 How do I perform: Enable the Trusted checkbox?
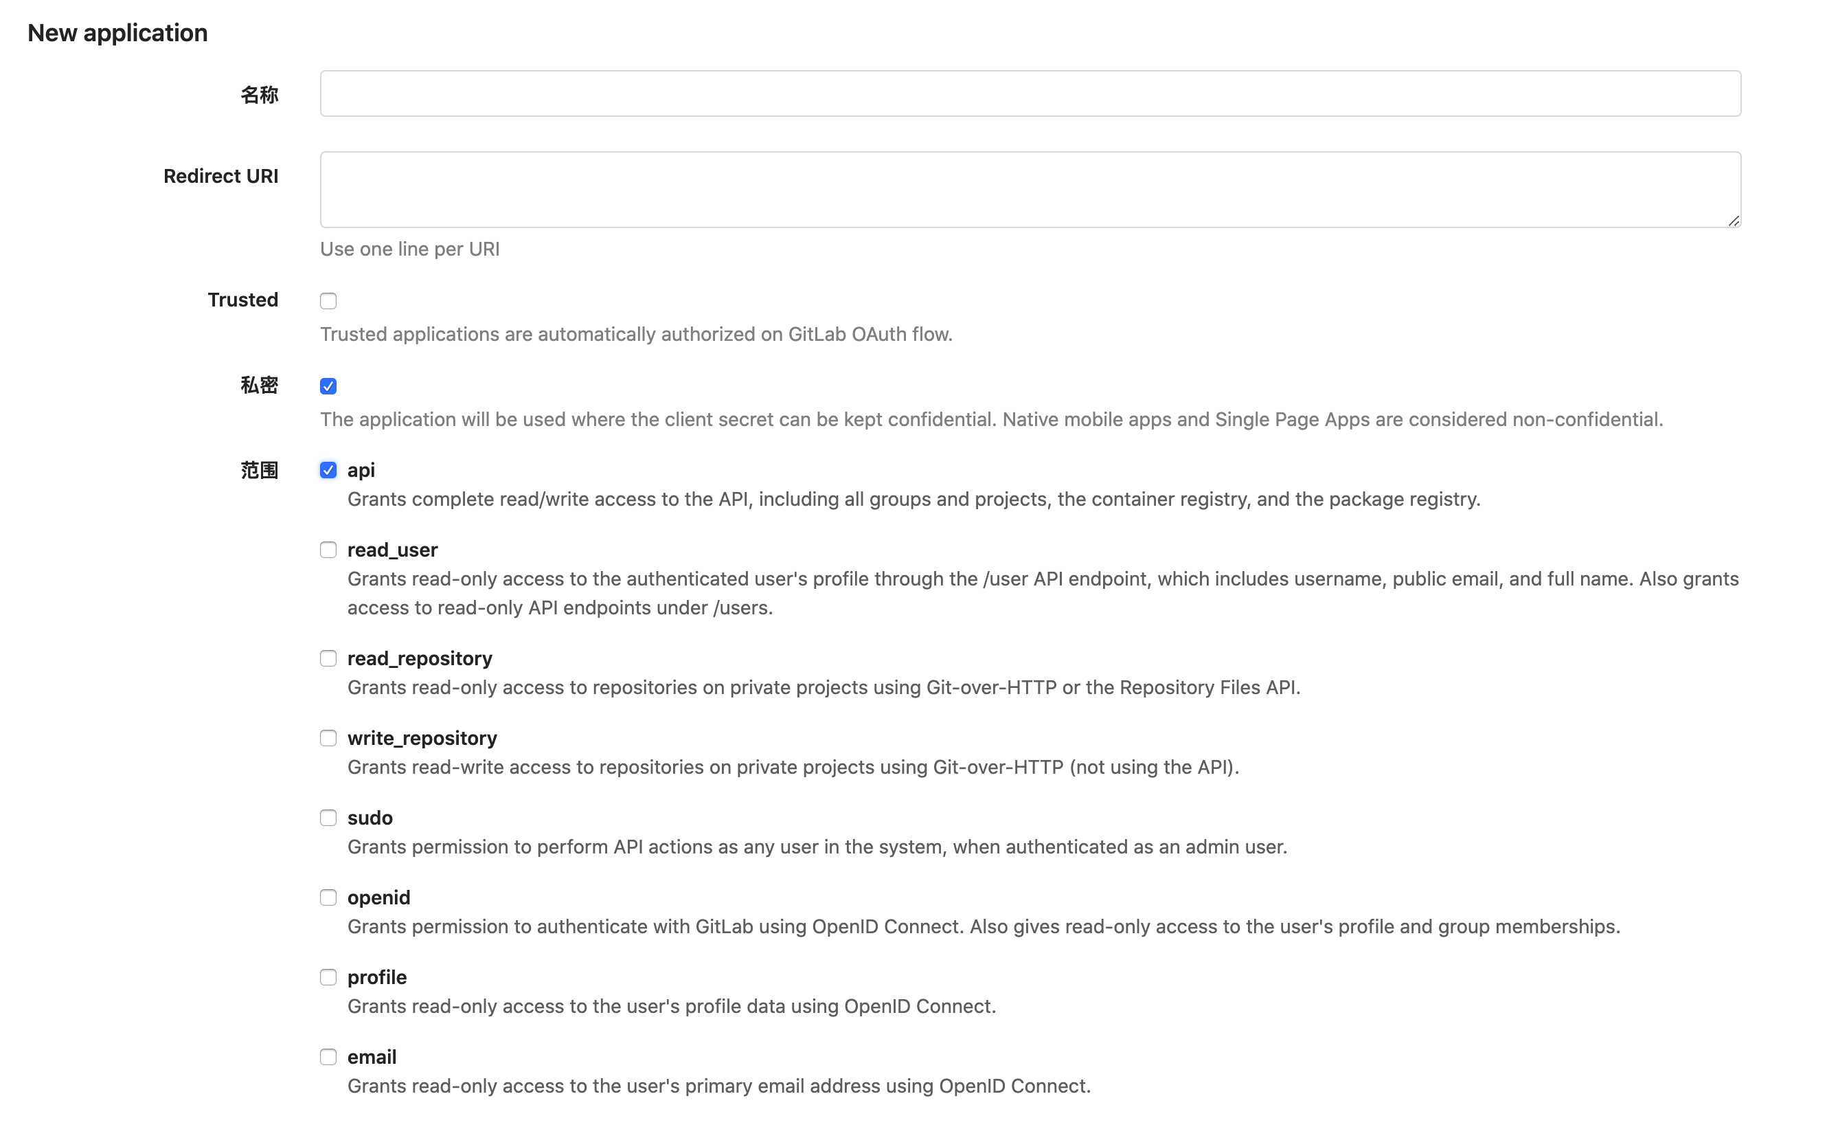(x=328, y=301)
